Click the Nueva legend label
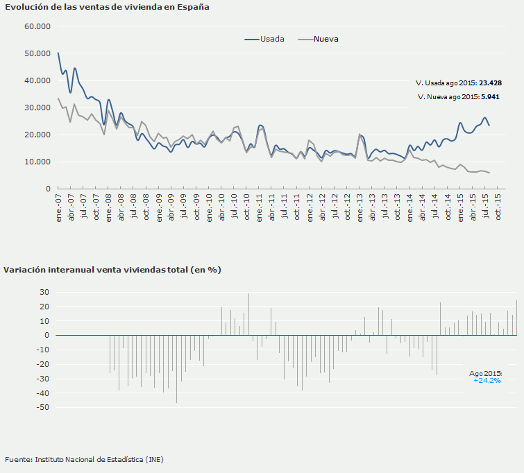Viewport: 524px width, 473px height. [x=326, y=39]
